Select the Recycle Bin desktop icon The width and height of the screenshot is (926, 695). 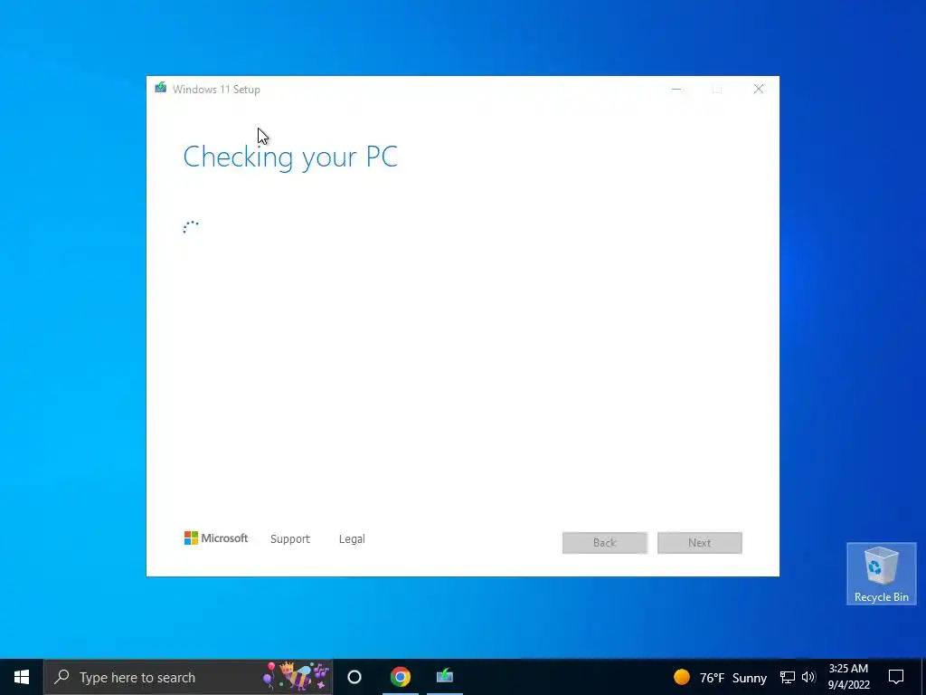pyautogui.click(x=881, y=573)
